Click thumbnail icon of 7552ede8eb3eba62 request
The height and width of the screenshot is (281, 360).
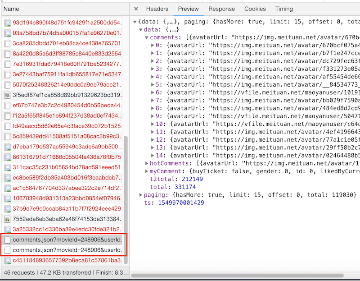(8, 219)
